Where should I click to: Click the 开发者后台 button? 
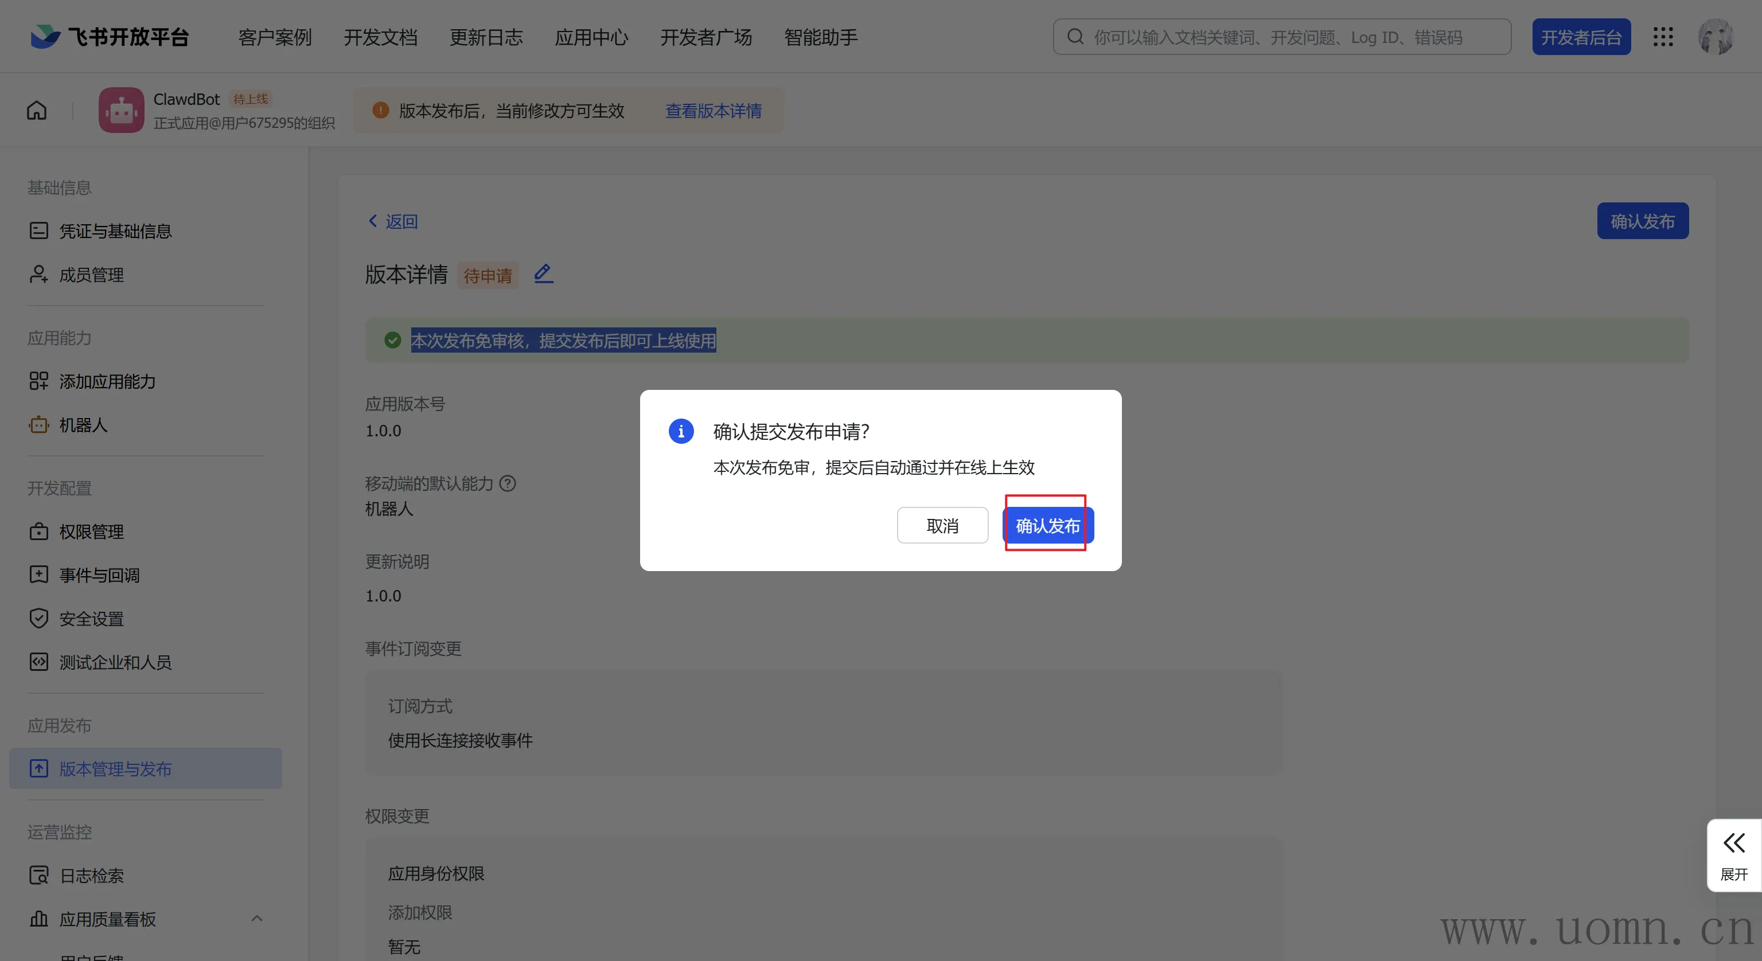[1581, 37]
